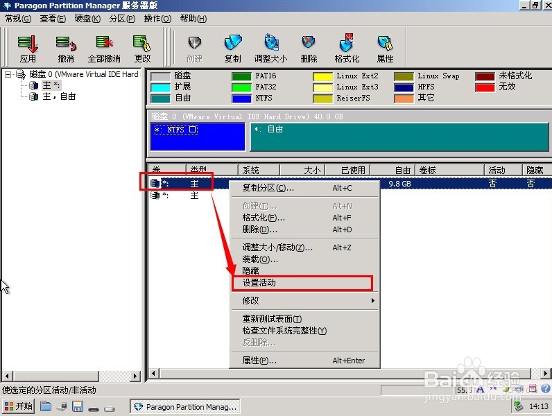Open the 查看(E) menu
The height and width of the screenshot is (416, 552).
(x=53, y=19)
